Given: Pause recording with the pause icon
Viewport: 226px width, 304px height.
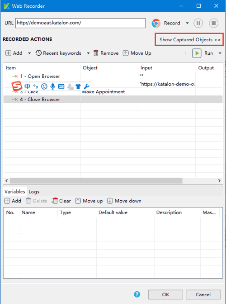Looking at the screenshot, I should click(x=198, y=23).
